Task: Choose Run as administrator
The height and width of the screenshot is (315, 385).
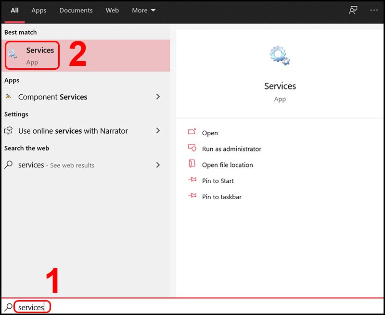Action: click(x=231, y=149)
